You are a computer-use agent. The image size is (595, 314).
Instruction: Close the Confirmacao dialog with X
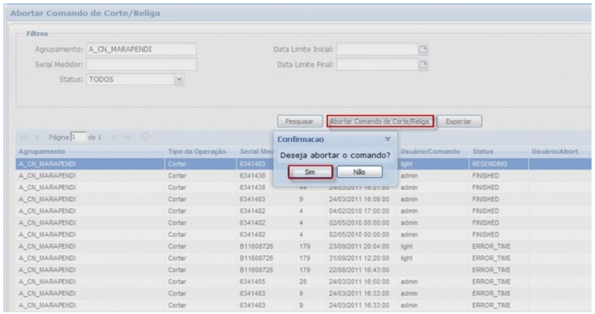pyautogui.click(x=387, y=139)
